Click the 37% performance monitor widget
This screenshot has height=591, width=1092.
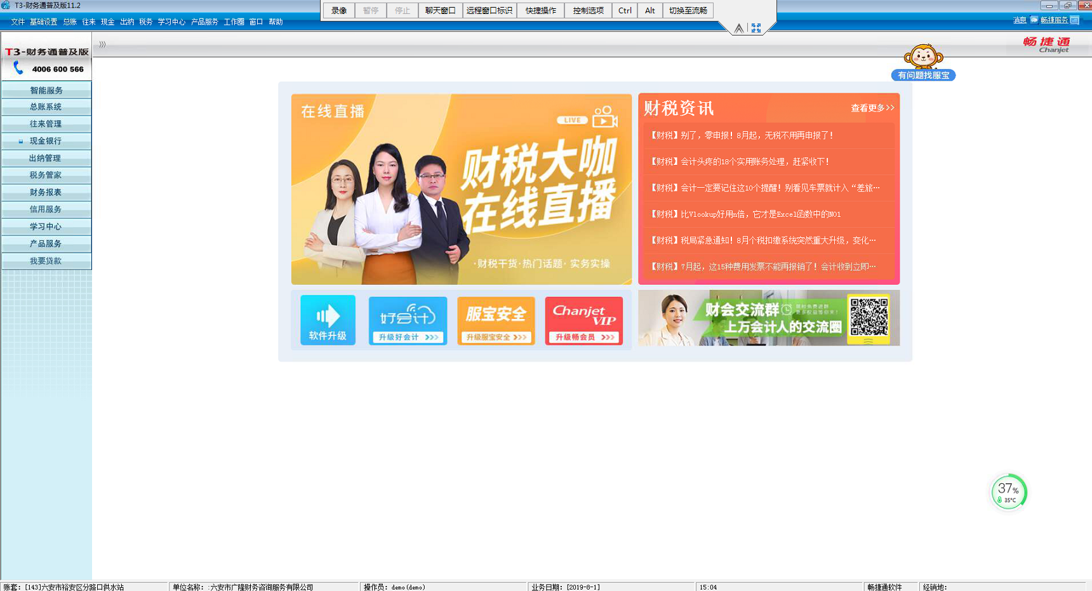point(1008,491)
